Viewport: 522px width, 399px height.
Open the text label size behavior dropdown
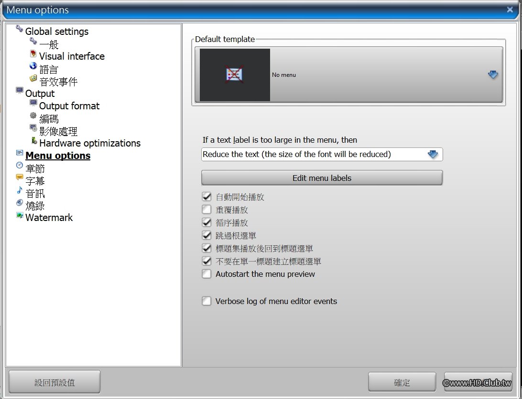[322, 154]
